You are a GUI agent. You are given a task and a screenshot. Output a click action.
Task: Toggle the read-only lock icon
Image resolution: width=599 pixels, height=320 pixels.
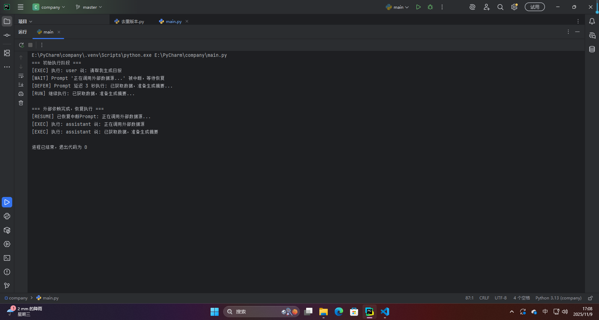pyautogui.click(x=590, y=298)
